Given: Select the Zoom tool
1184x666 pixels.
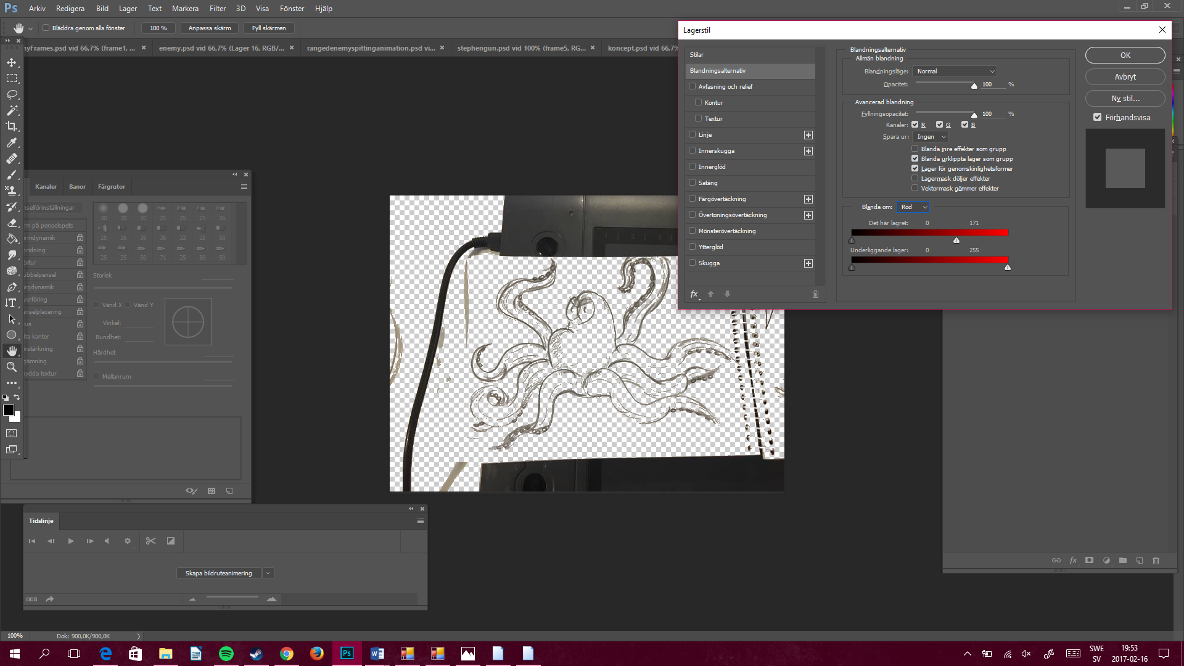Looking at the screenshot, I should pyautogui.click(x=11, y=367).
